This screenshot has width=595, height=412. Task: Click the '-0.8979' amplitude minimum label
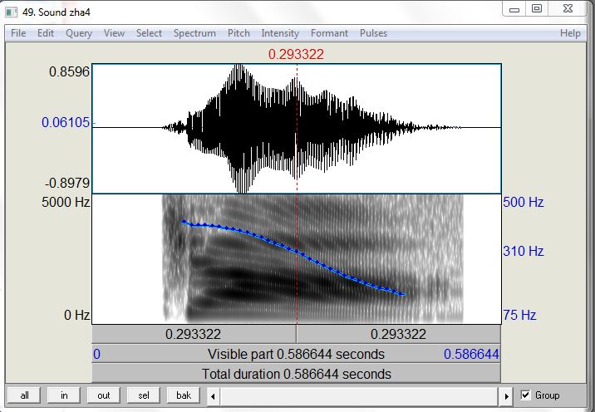(67, 183)
